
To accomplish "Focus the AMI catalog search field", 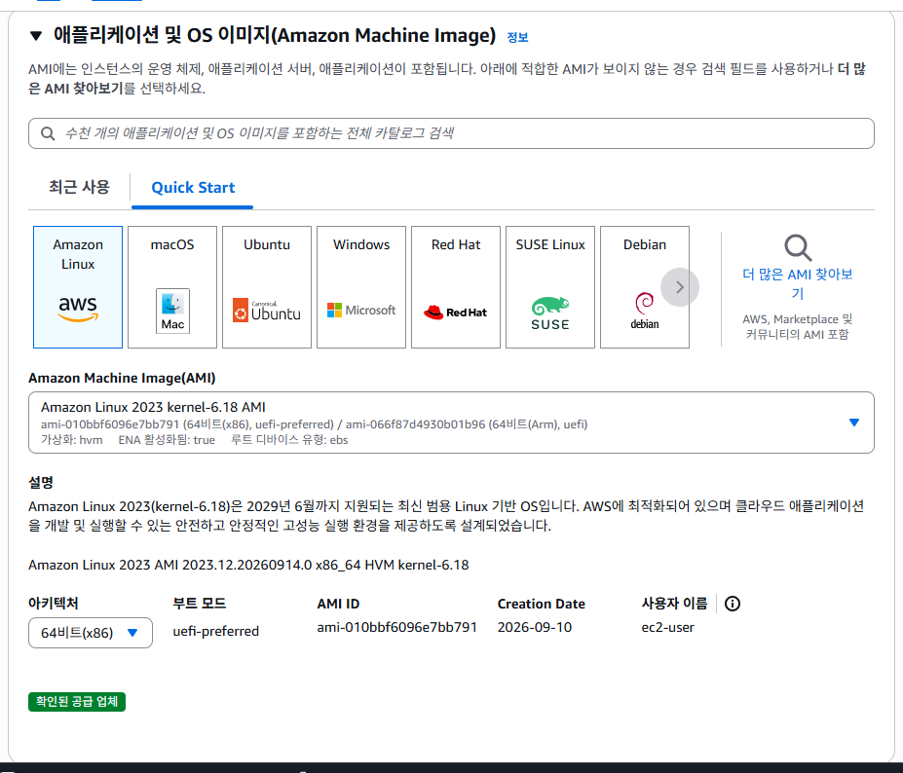I will 451,133.
